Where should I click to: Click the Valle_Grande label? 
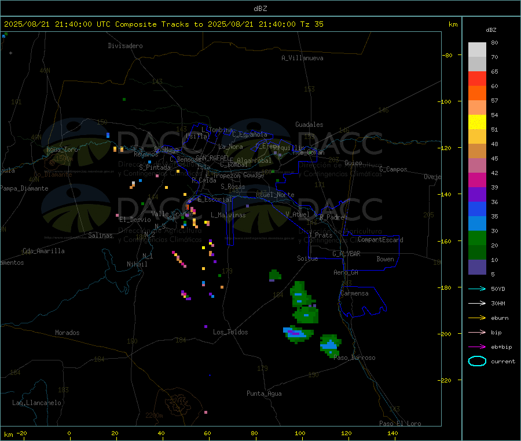[x=172, y=214]
